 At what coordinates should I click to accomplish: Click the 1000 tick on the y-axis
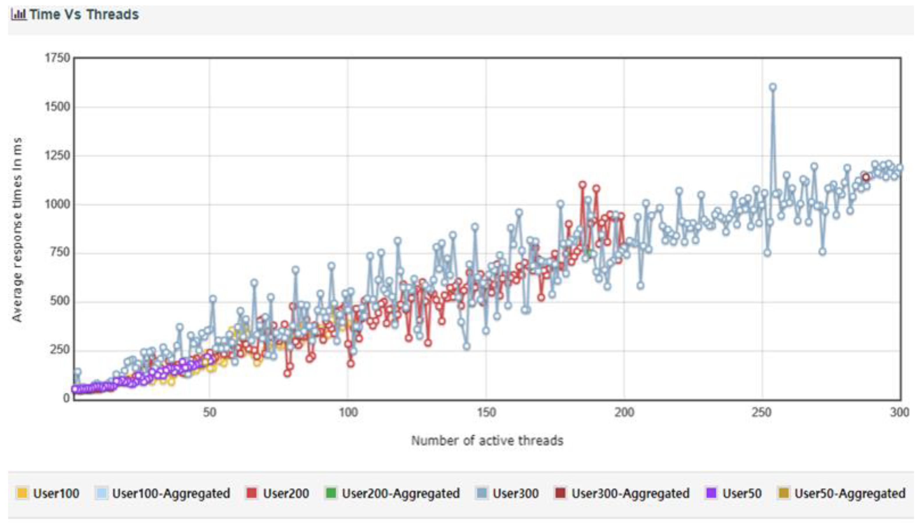point(57,205)
